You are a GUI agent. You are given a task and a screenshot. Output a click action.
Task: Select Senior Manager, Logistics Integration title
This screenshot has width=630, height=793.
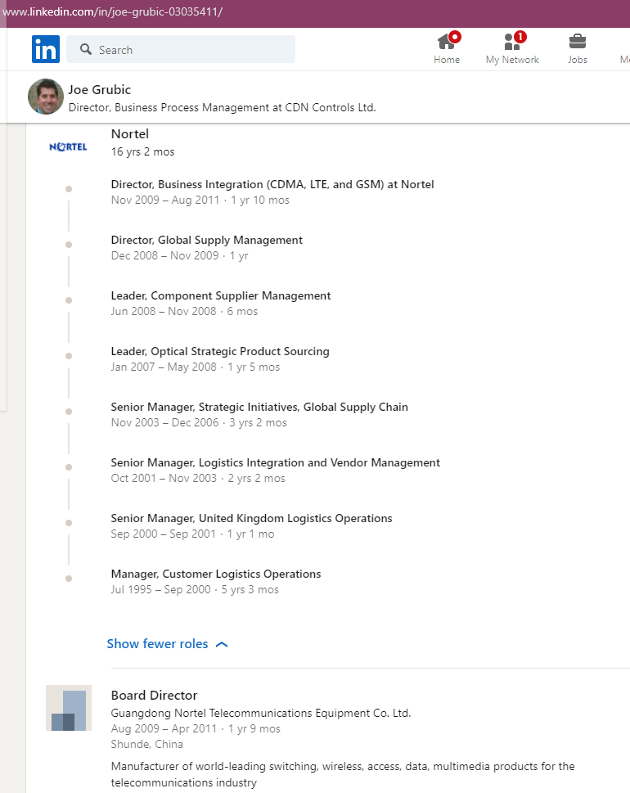tap(276, 462)
